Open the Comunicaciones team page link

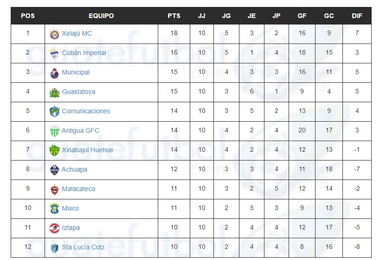coord(86,111)
